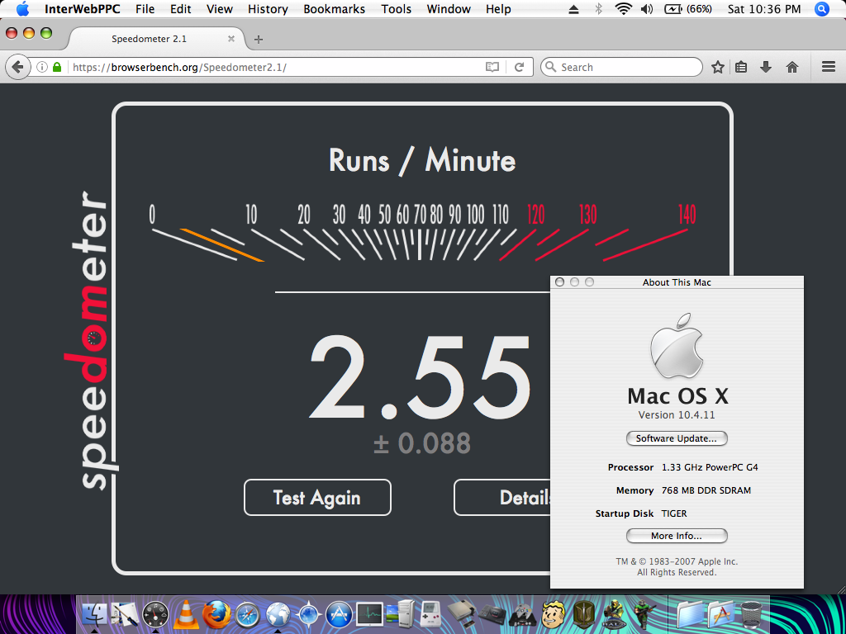This screenshot has width=846, height=634.
Task: Open the Window menu
Action: click(449, 9)
